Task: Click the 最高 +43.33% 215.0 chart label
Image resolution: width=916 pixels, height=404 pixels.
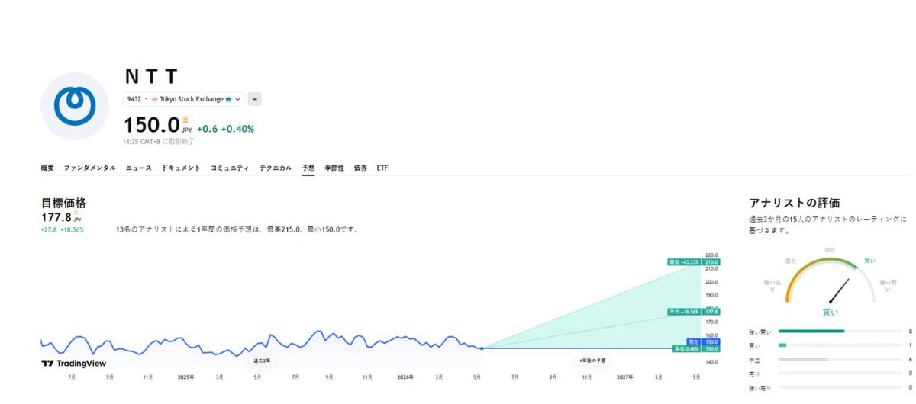Action: click(x=693, y=261)
